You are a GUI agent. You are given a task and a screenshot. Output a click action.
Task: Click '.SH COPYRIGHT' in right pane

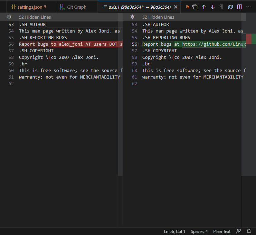(x=160, y=51)
